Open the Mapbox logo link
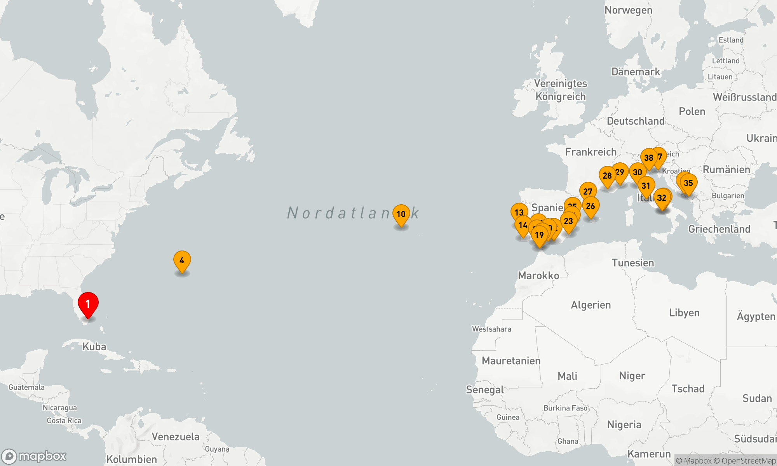This screenshot has height=466, width=777. [34, 456]
